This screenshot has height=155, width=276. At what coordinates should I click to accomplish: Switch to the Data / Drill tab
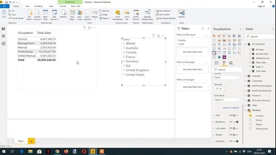click(75, 6)
